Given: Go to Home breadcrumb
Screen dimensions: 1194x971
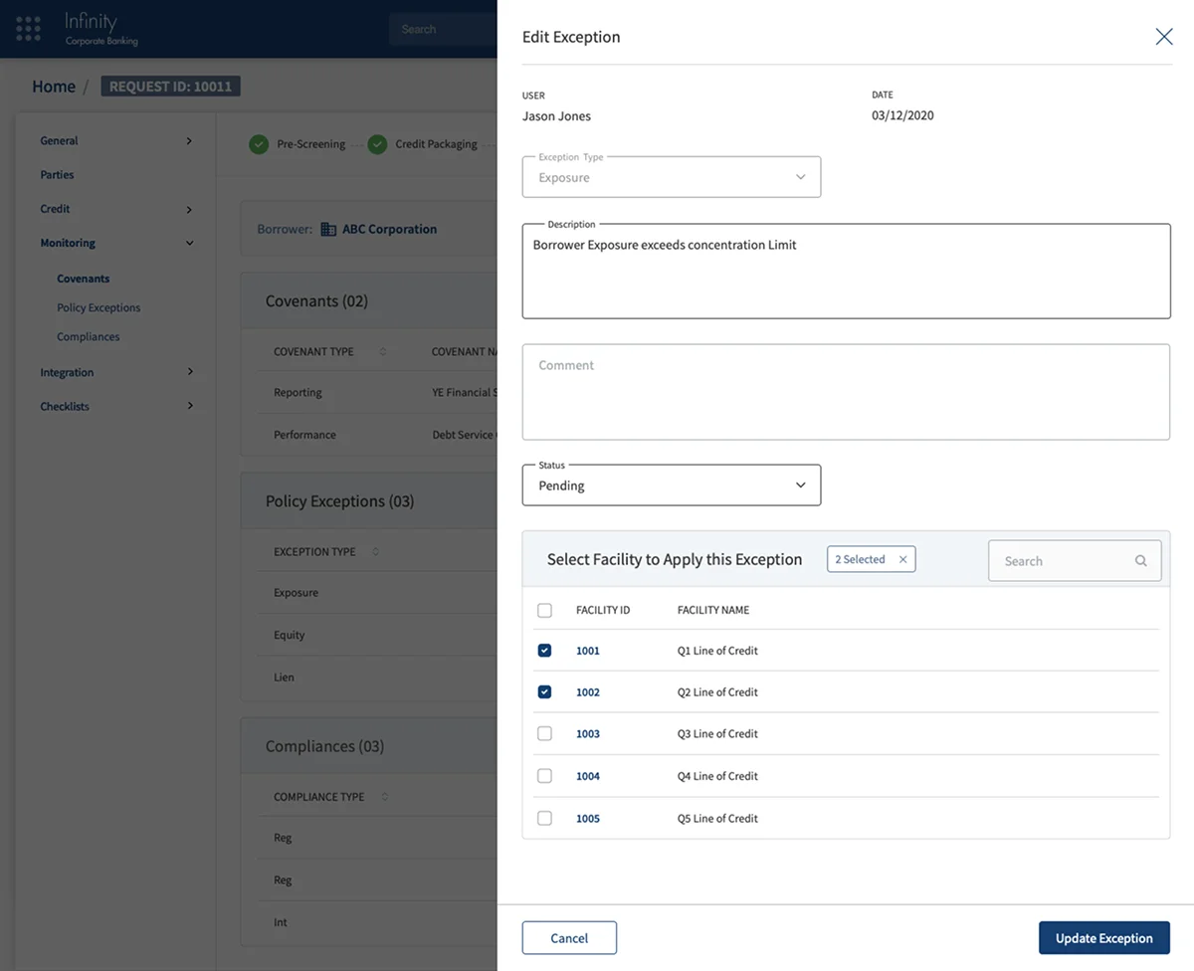Looking at the screenshot, I should (x=54, y=87).
